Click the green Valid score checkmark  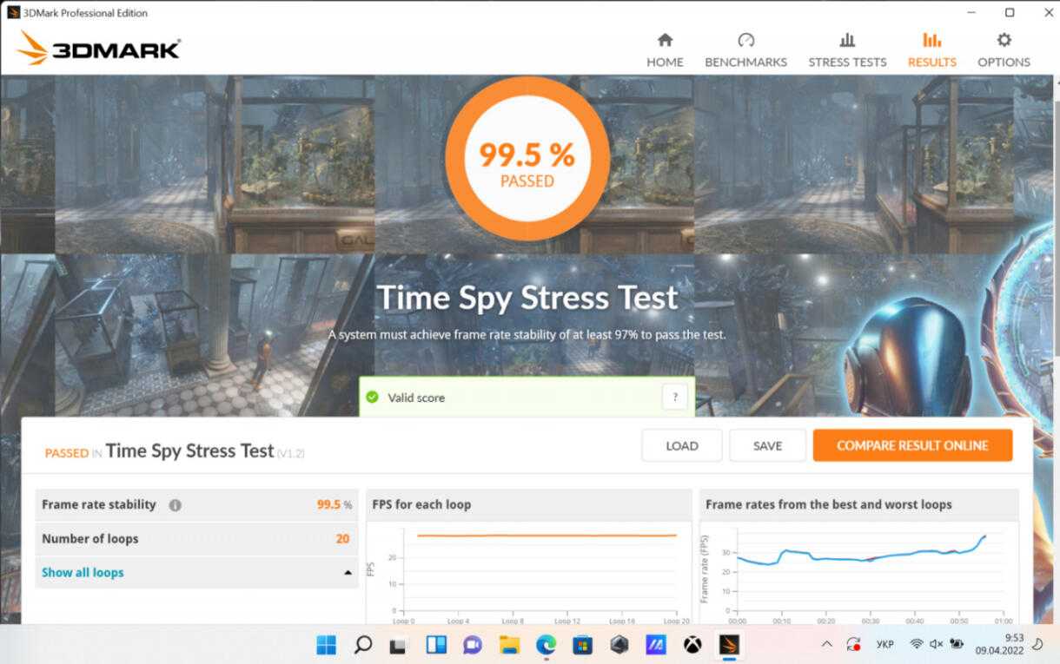tap(373, 398)
